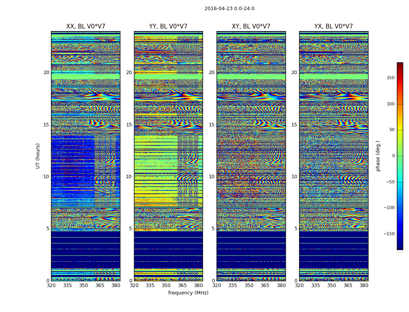Viewport: 409px width, 312px height.
Task: Click x-axis tick "365" under the XY panel
Action: coord(265,285)
